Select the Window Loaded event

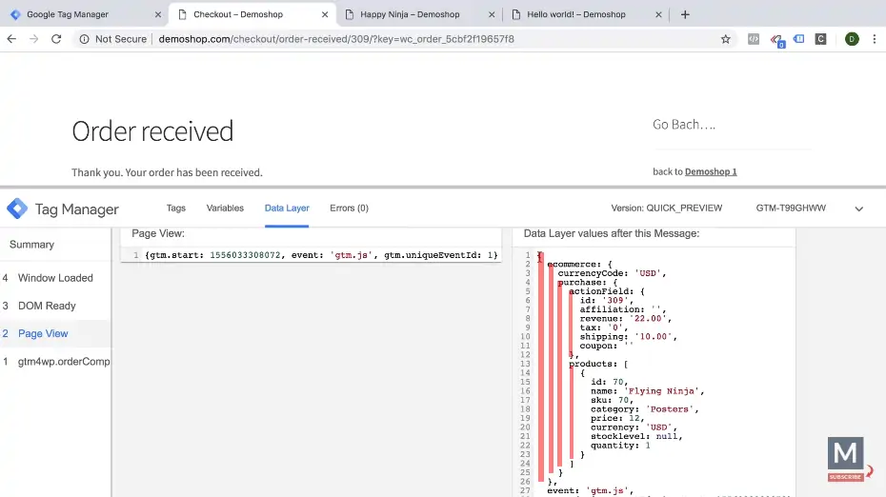click(x=55, y=278)
